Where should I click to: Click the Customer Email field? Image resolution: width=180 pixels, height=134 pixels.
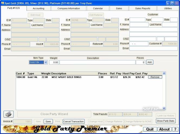153,48
